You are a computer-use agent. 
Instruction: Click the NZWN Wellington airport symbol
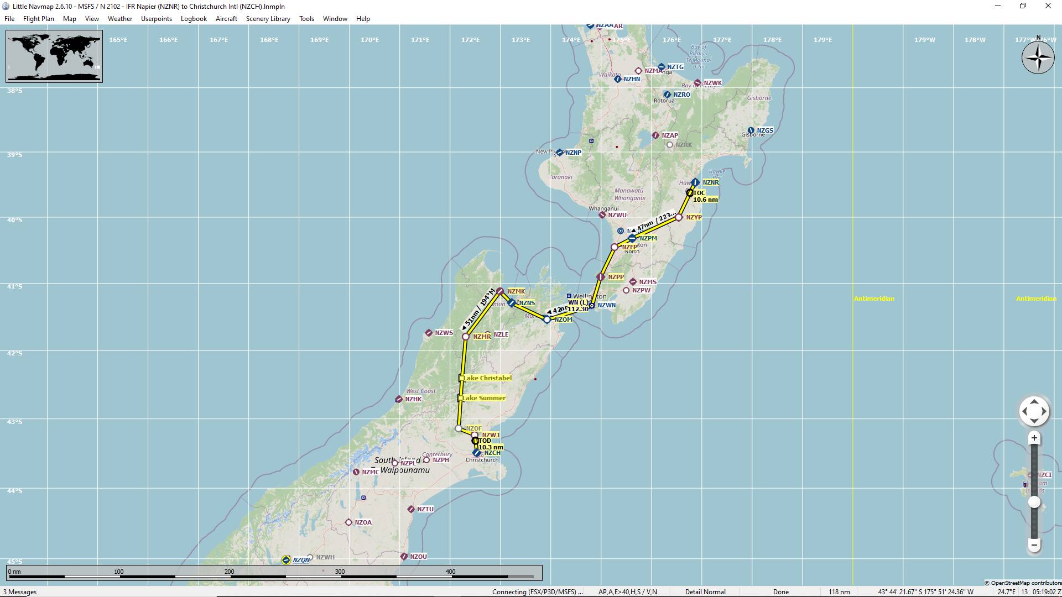(x=591, y=305)
